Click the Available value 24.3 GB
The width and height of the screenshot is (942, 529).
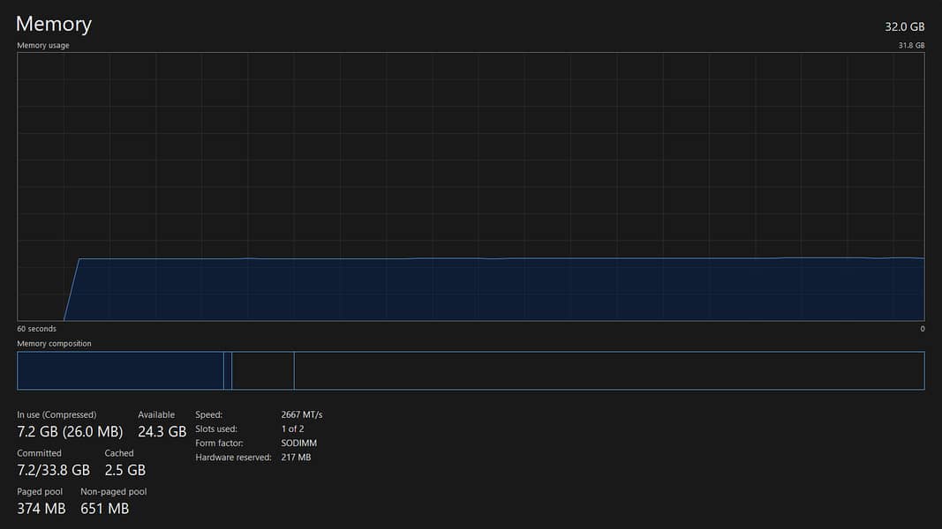coord(162,432)
